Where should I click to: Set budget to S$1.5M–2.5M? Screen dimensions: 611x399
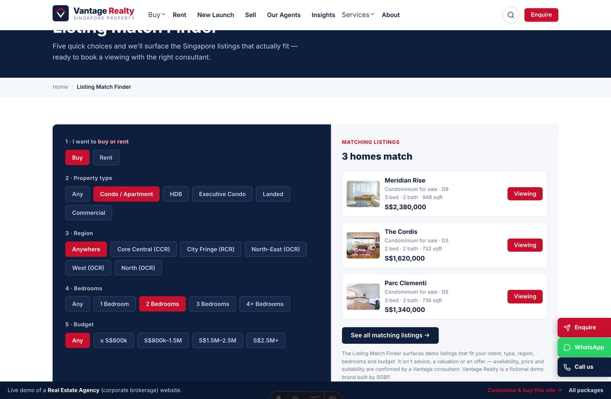pos(218,340)
